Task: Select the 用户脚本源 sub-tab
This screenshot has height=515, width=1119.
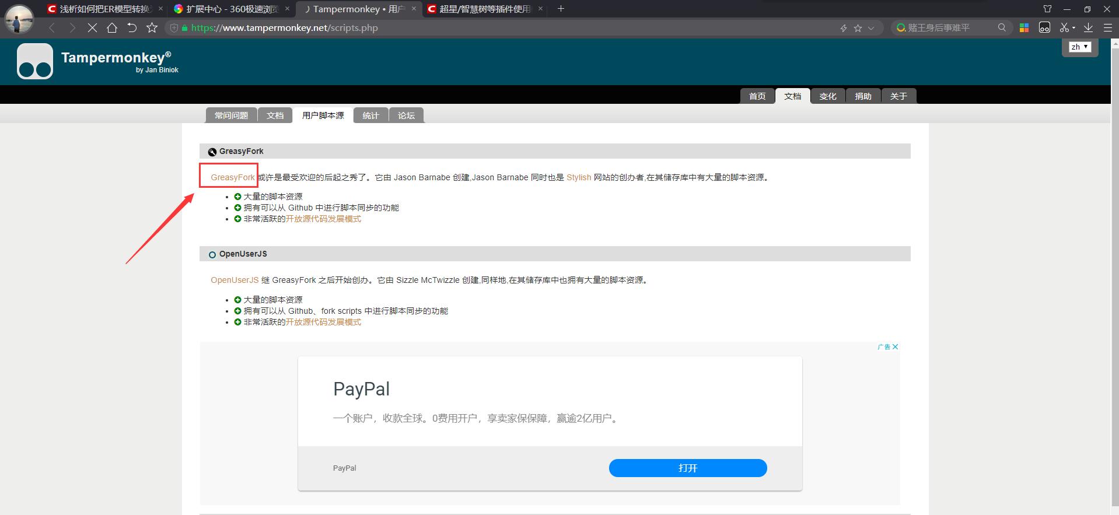Action: (323, 115)
